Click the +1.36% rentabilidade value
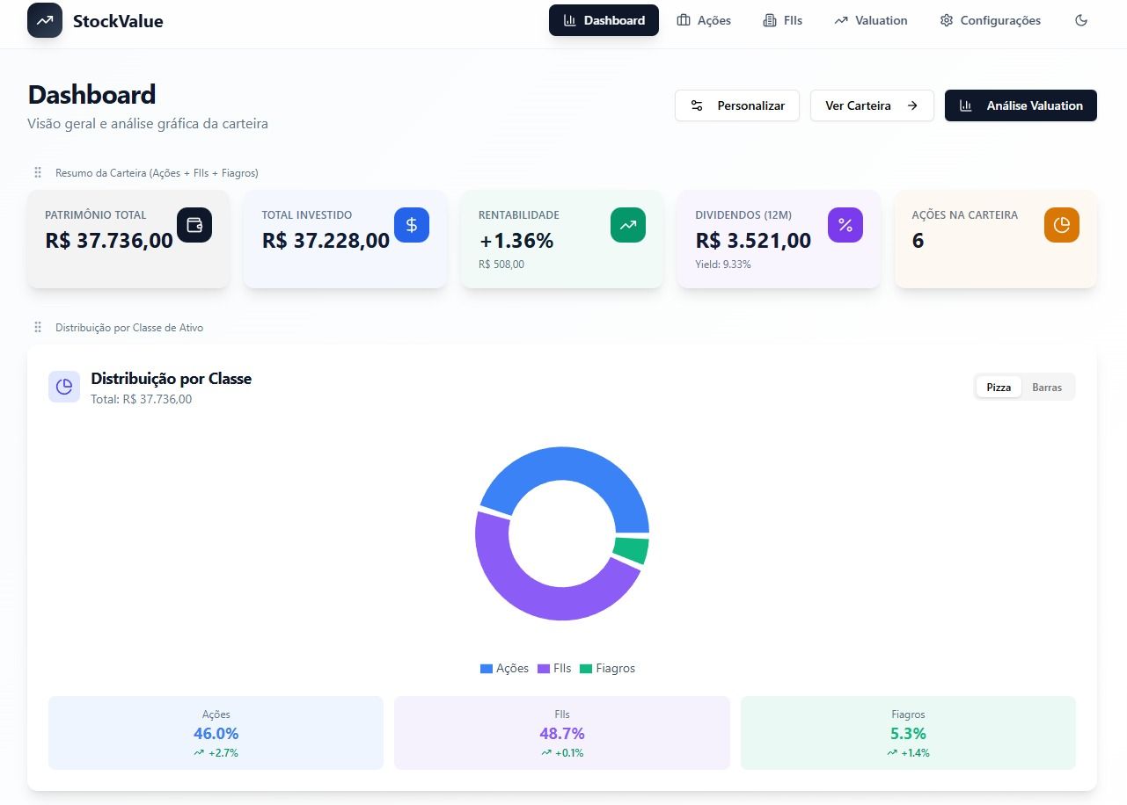The image size is (1127, 805). coord(516,240)
